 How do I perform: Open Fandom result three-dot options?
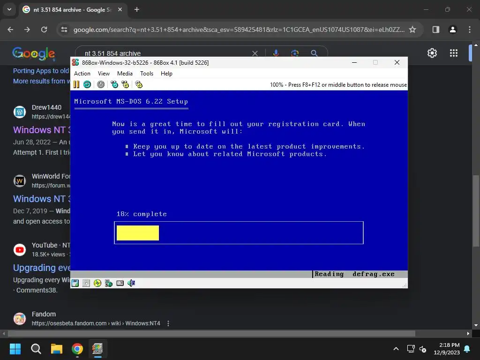168,323
